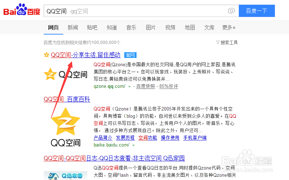Open the 空间功能 sublink
This screenshot has width=289, height=180.
pos(148,138)
